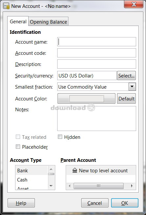Viewport: 146px width, 215px height.
Task: Select the General tab
Action: pyautogui.click(x=18, y=22)
